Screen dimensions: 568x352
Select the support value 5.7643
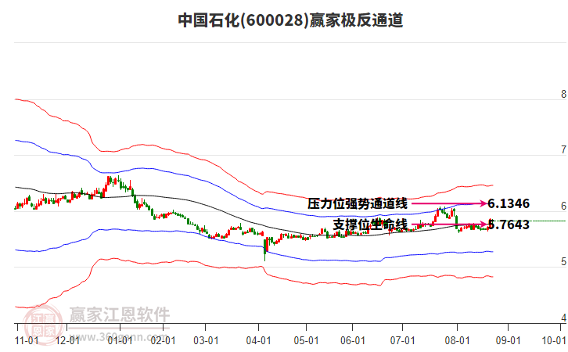pyautogui.click(x=509, y=224)
